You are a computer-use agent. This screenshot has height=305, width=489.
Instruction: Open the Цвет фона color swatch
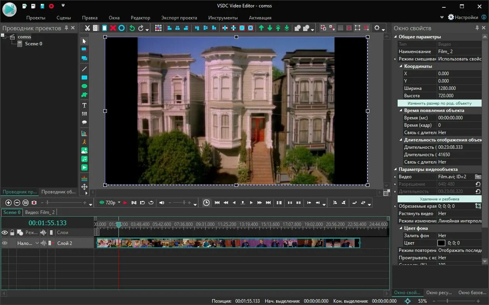pos(442,243)
